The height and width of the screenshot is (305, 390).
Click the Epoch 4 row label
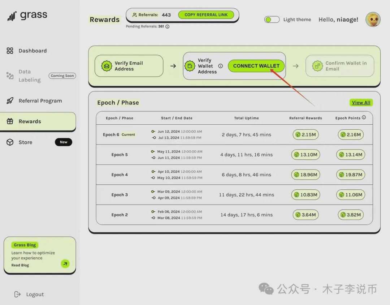pos(120,175)
